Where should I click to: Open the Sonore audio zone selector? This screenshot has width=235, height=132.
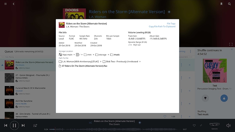pos(215,126)
